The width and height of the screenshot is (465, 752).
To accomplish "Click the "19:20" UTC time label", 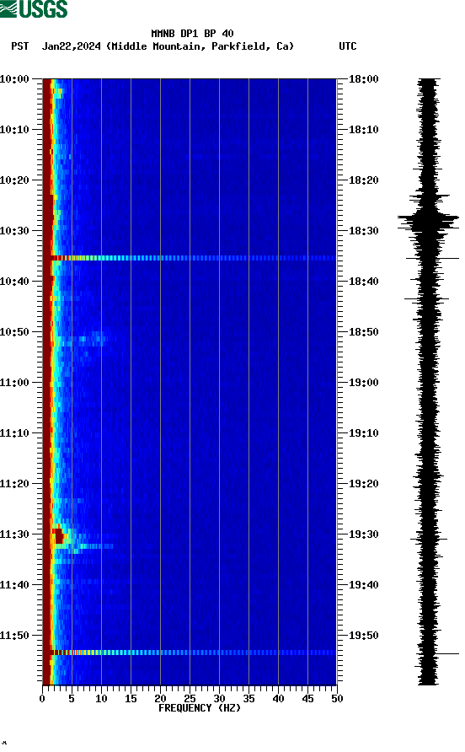I will pyautogui.click(x=364, y=484).
